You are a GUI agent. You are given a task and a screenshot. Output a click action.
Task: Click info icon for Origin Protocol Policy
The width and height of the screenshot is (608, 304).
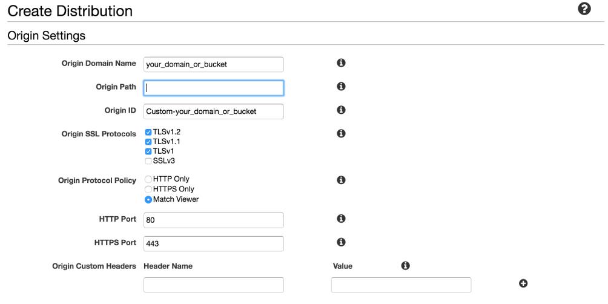(341, 180)
